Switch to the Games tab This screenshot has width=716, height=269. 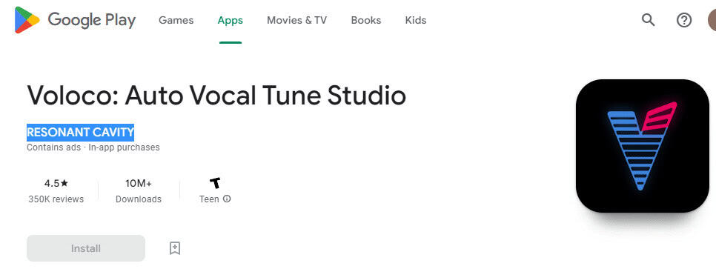(176, 20)
